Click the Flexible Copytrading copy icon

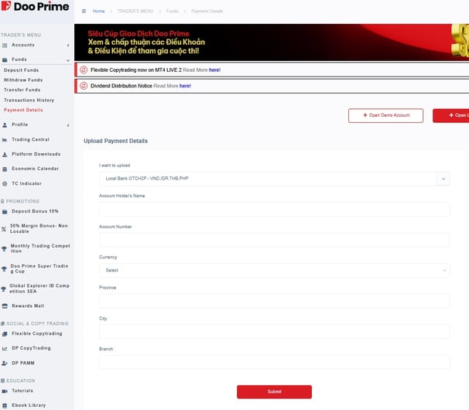click(5, 334)
